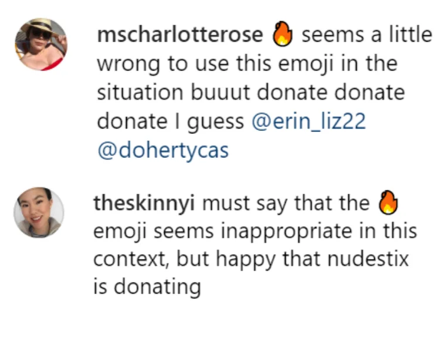
Task: Open the @dohertycas mention
Action: click(x=163, y=151)
